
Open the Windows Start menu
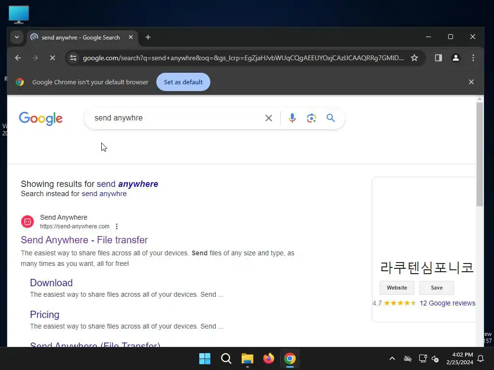205,358
